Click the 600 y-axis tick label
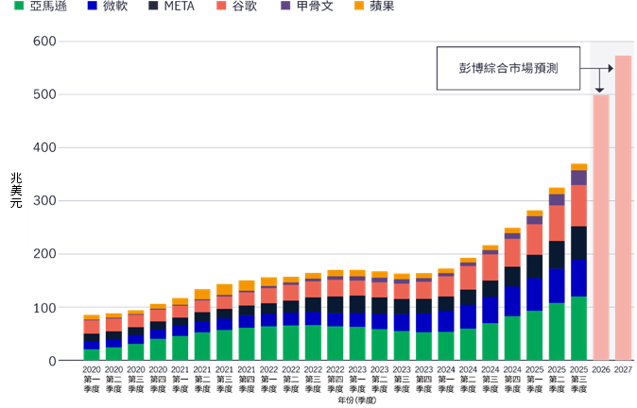Image resolution: width=637 pixels, height=408 pixels. [43, 42]
